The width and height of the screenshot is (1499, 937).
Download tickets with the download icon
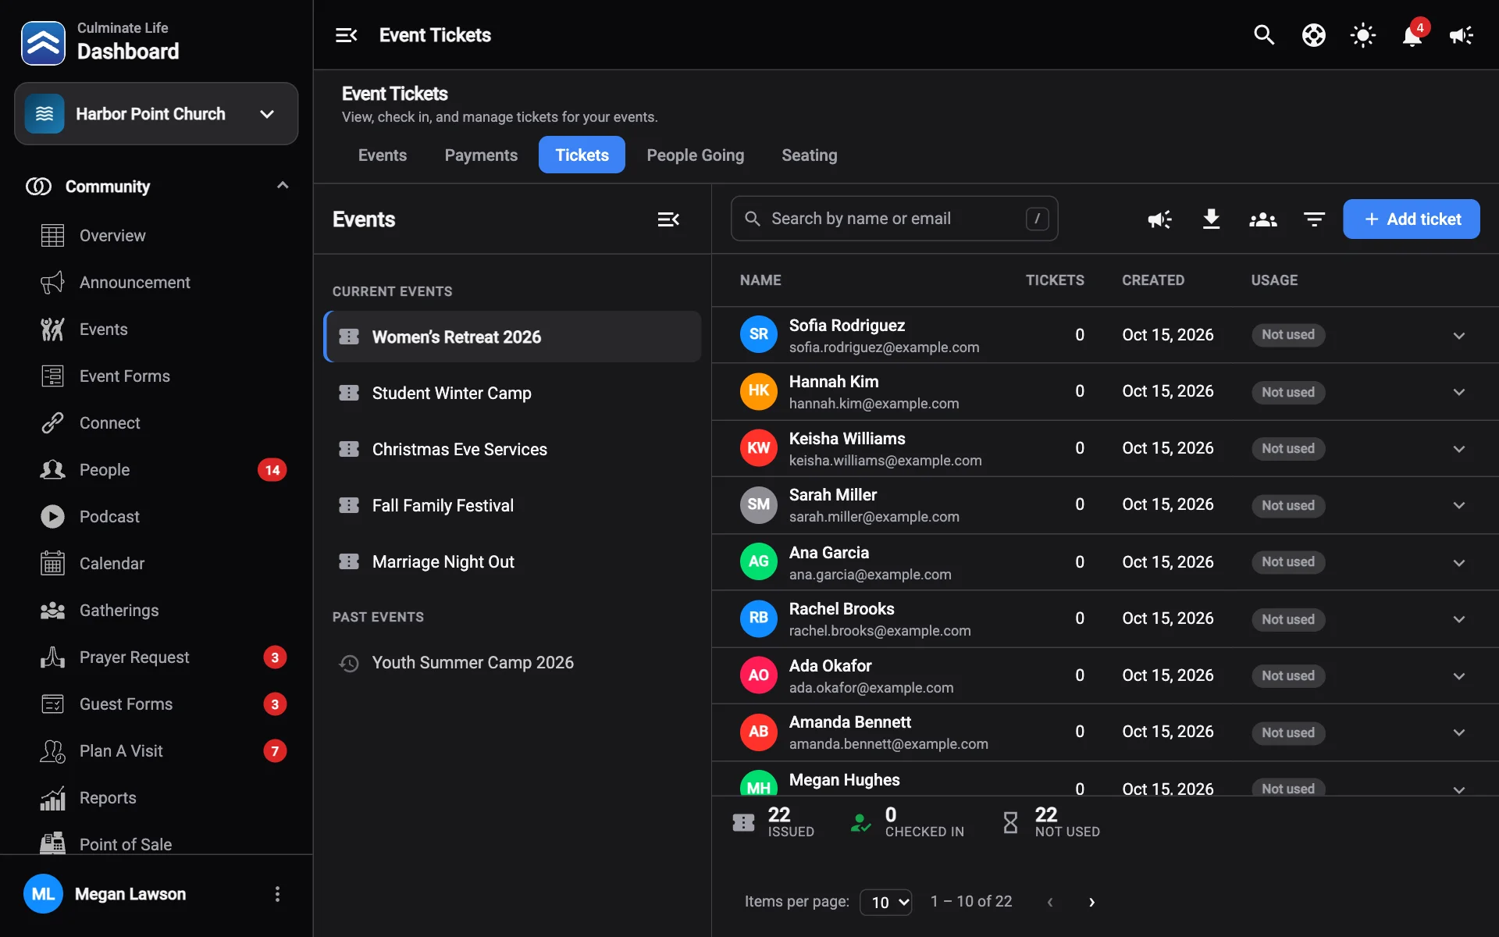click(x=1211, y=219)
